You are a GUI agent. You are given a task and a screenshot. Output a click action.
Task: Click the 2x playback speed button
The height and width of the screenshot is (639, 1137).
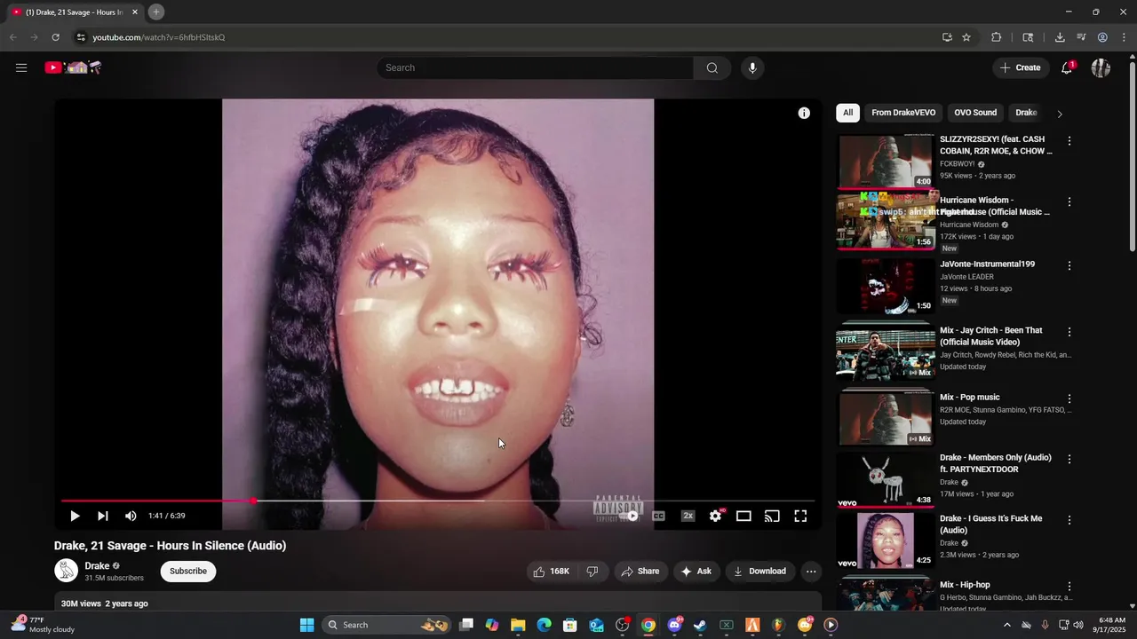tap(688, 516)
